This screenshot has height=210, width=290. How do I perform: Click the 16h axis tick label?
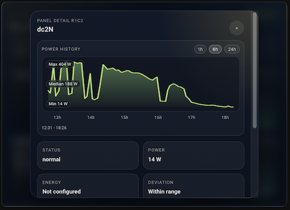pyautogui.click(x=158, y=117)
